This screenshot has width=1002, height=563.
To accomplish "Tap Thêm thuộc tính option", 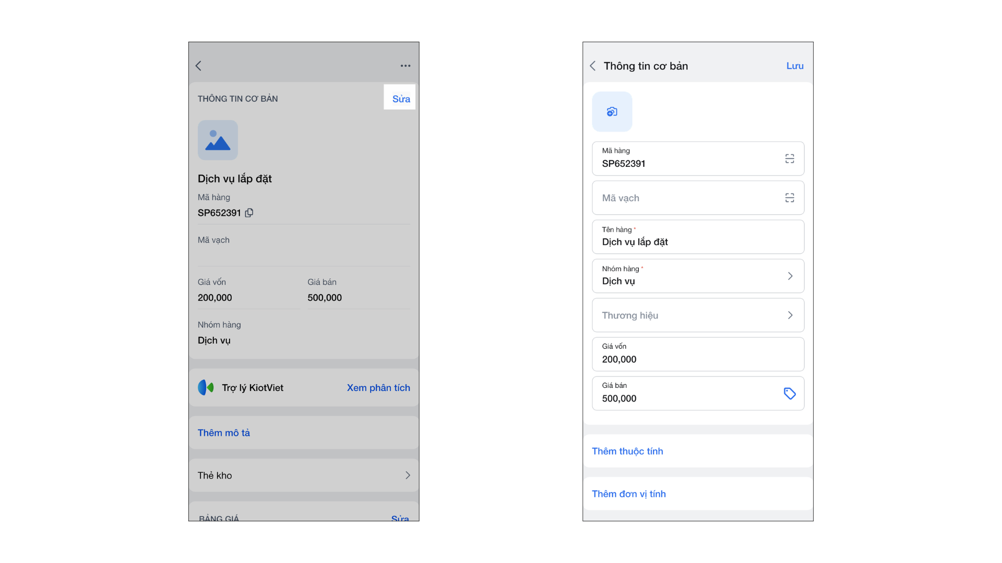I will (627, 451).
